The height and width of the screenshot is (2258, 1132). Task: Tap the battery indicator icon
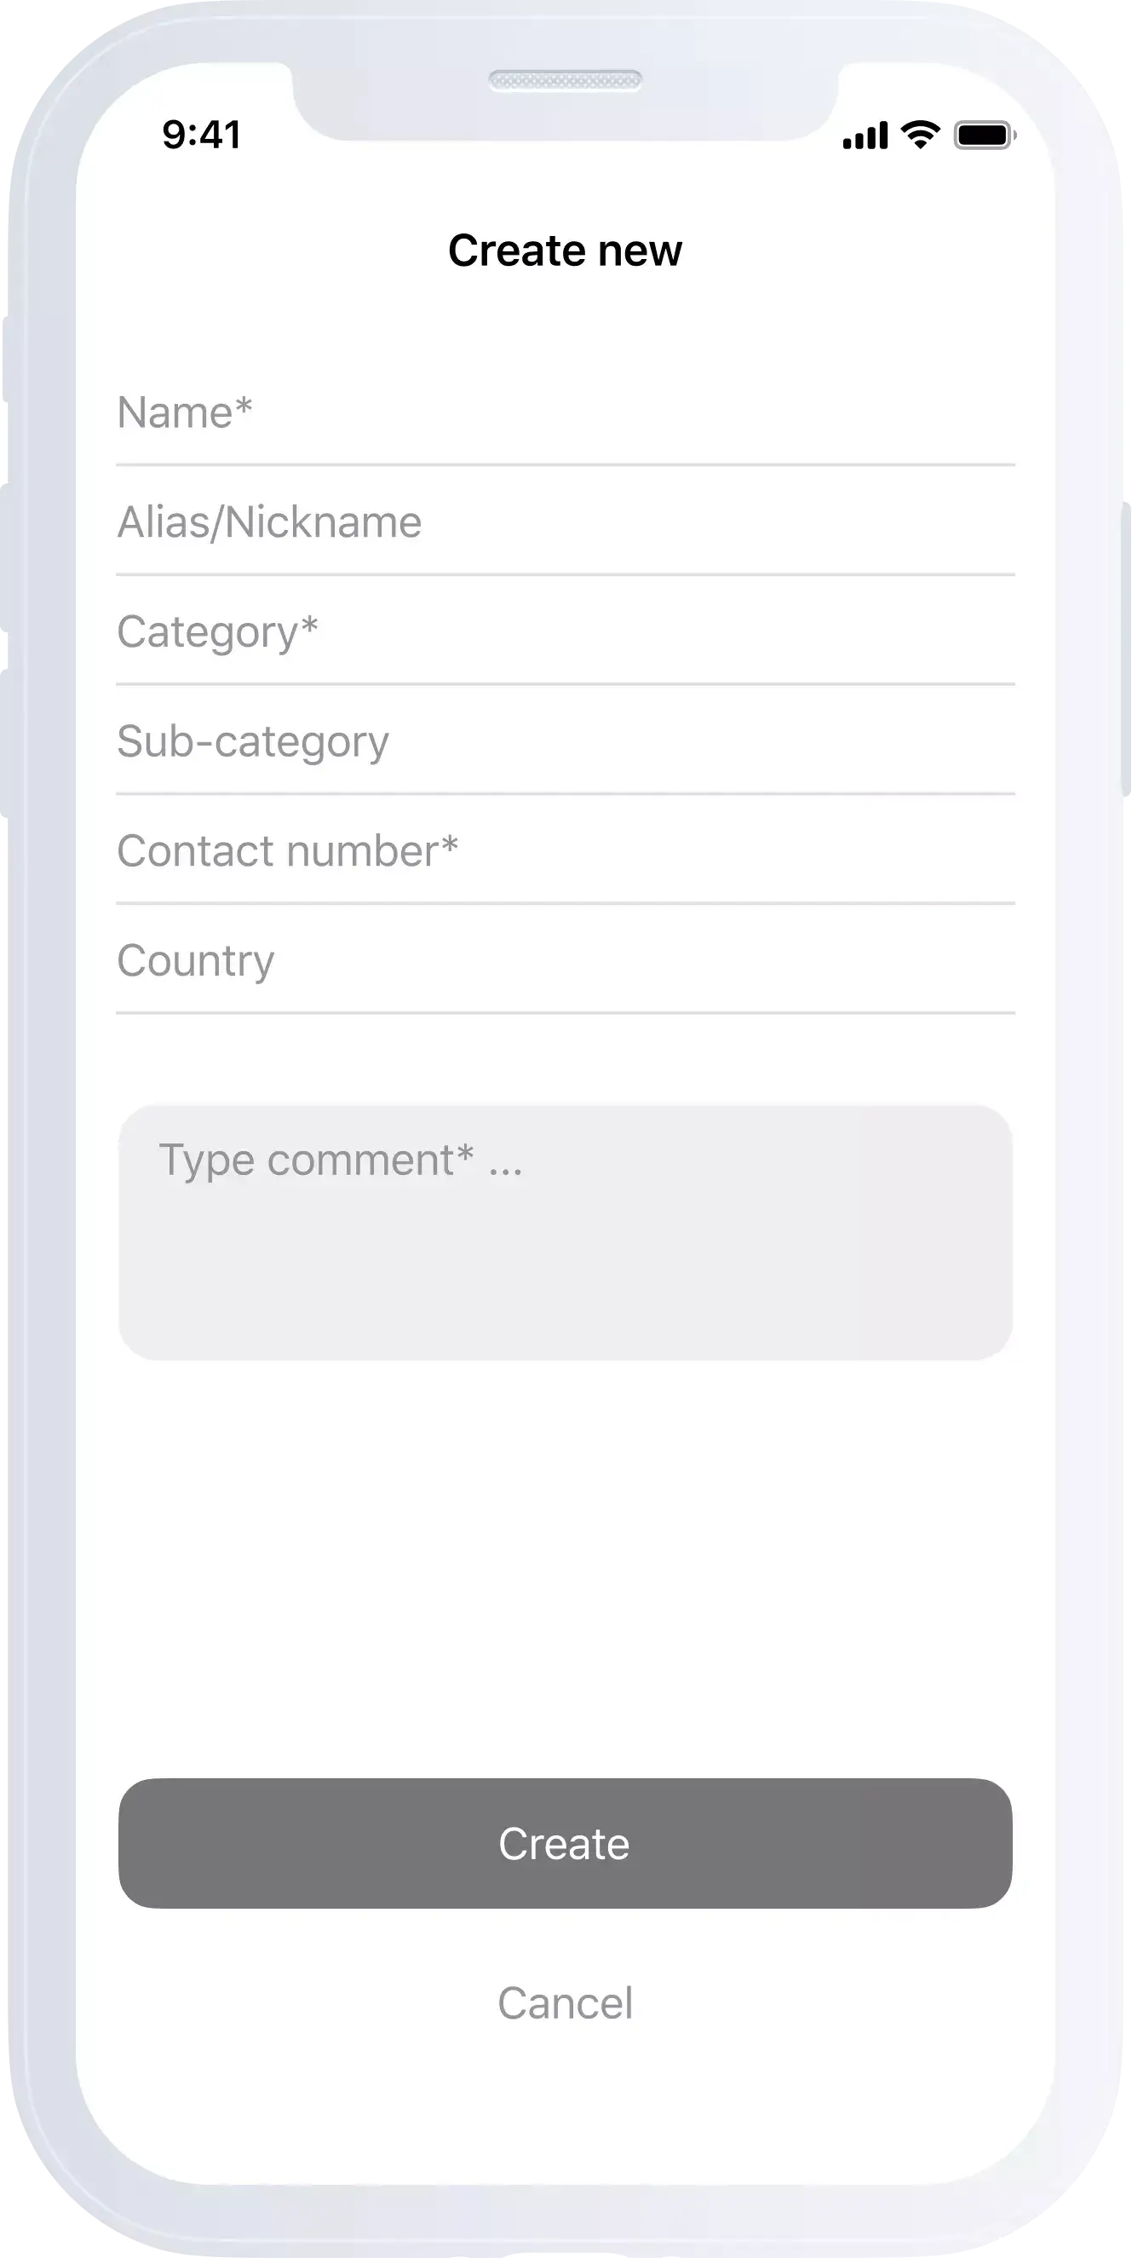(x=985, y=135)
